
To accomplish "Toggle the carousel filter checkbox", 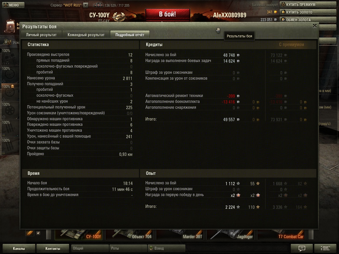I will (38, 233).
